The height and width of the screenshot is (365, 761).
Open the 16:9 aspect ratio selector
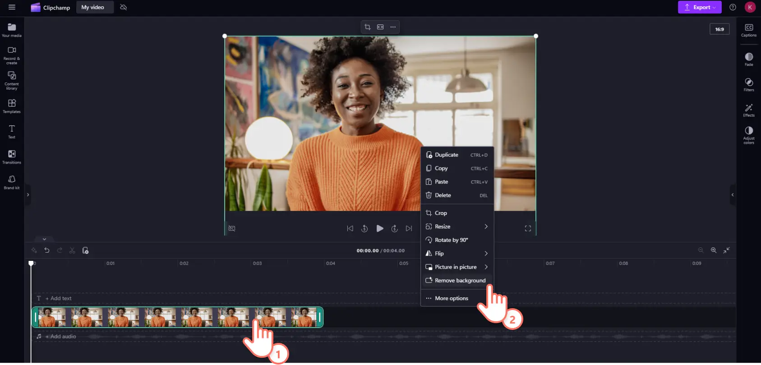(719, 29)
